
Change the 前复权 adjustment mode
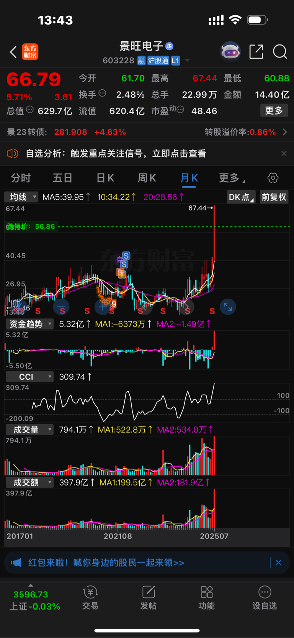tap(274, 197)
